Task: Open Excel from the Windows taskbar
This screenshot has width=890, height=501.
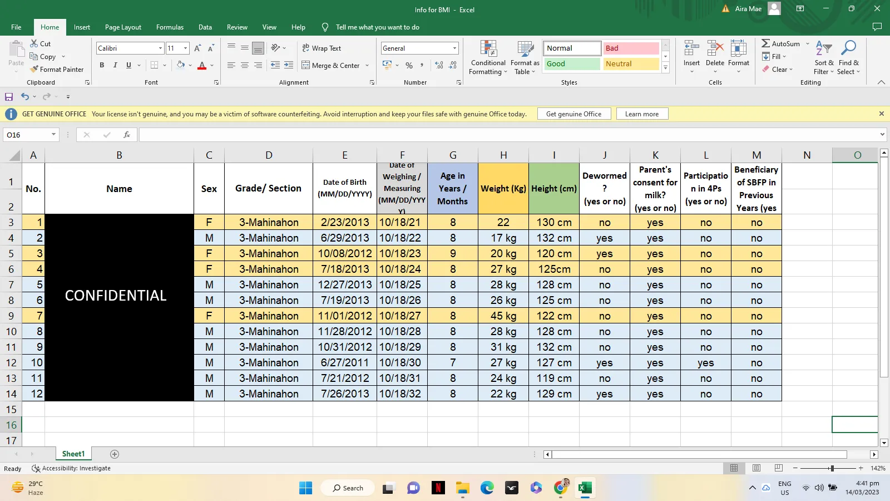Action: (x=585, y=488)
